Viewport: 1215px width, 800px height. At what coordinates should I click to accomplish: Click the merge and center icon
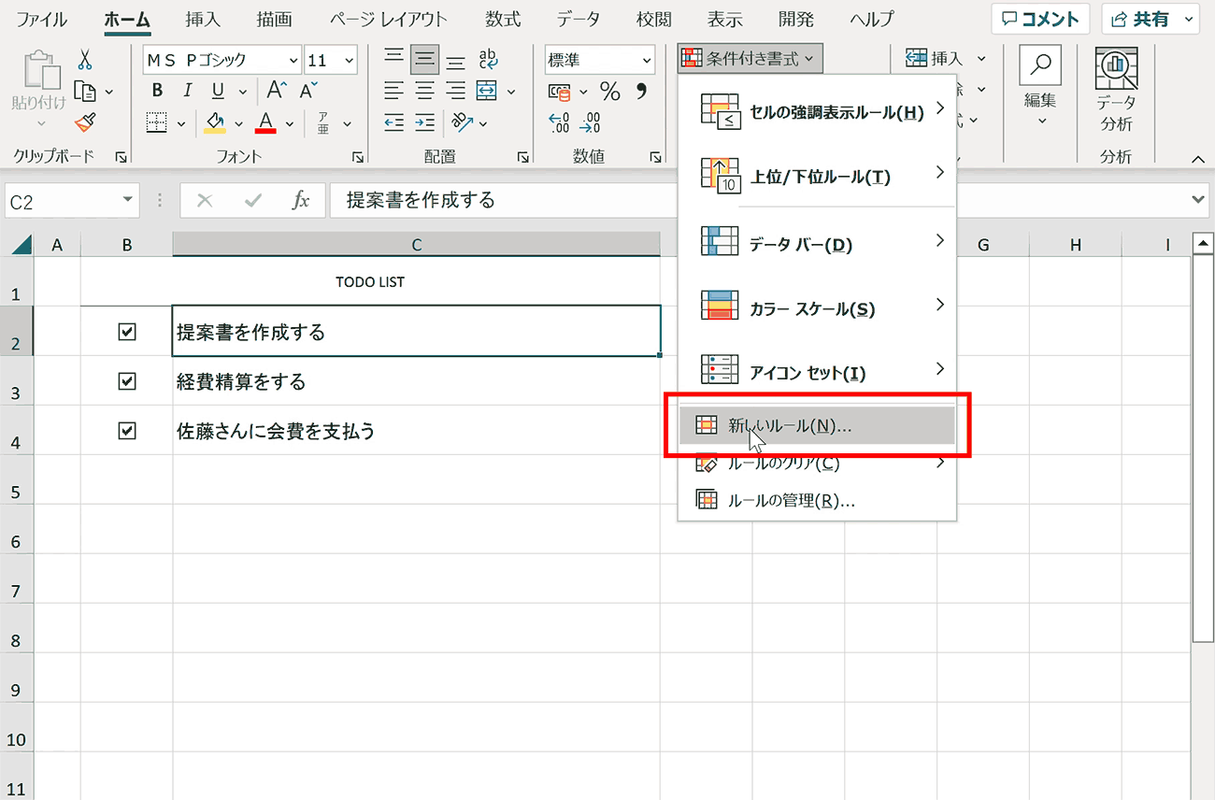[487, 91]
